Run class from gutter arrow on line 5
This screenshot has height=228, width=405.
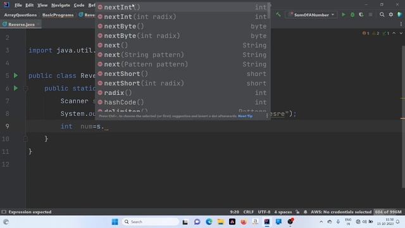[x=16, y=75]
